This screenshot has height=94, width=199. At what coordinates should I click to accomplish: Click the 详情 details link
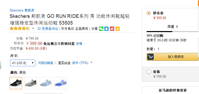tap(79, 44)
